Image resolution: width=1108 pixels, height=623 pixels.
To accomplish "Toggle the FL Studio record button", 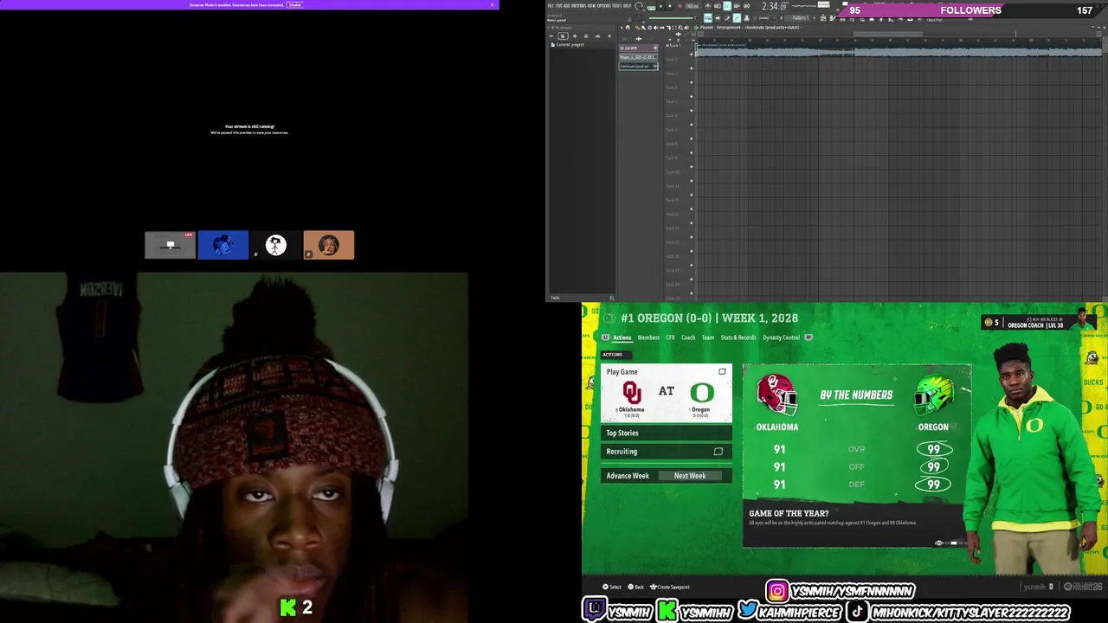I will pos(680,6).
